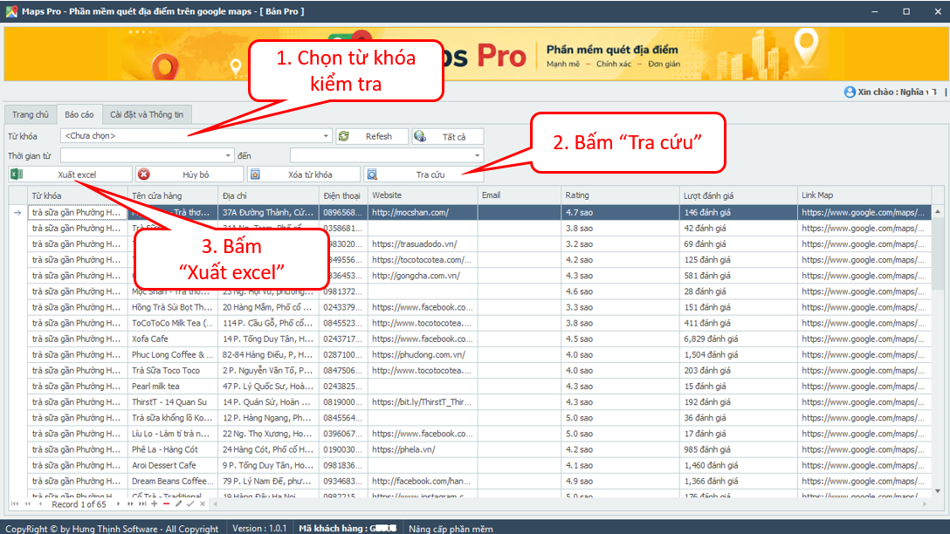The image size is (950, 534).
Task: Click the Maps Pro app icon in title bar
Action: tap(11, 10)
